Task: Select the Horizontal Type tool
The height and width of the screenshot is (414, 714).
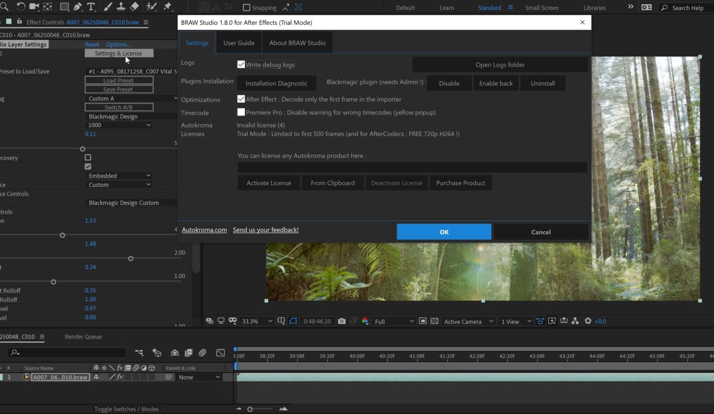Action: click(x=91, y=7)
